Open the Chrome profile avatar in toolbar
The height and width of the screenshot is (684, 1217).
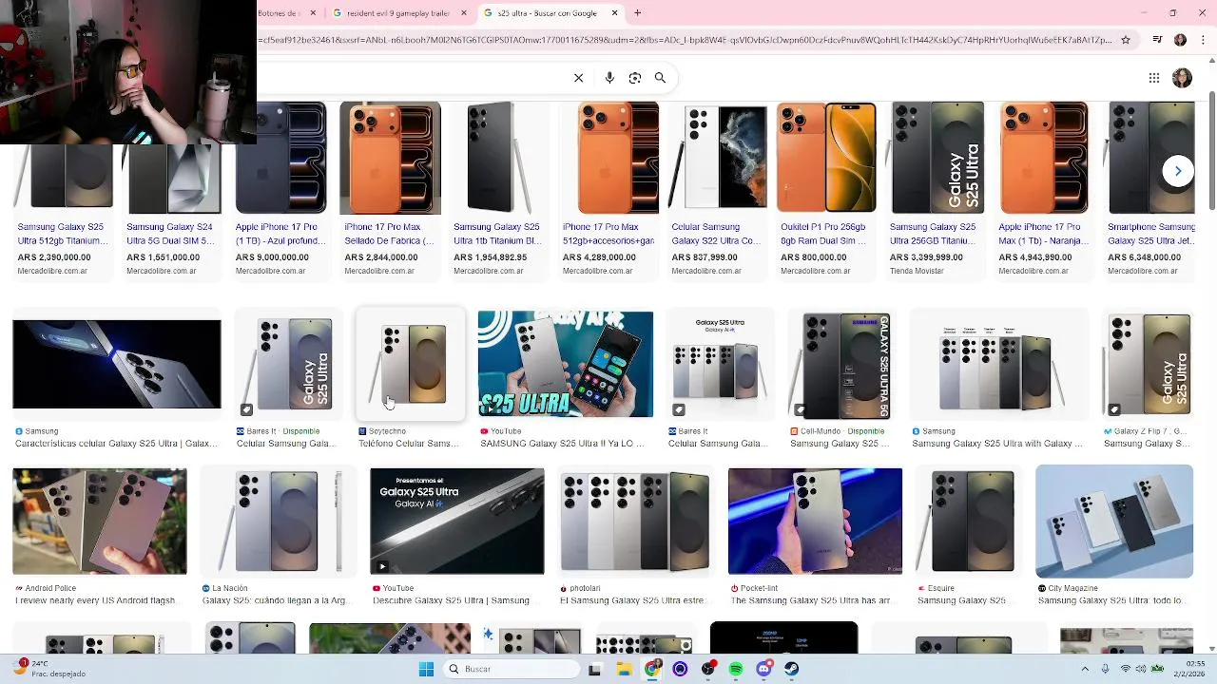1180,40
